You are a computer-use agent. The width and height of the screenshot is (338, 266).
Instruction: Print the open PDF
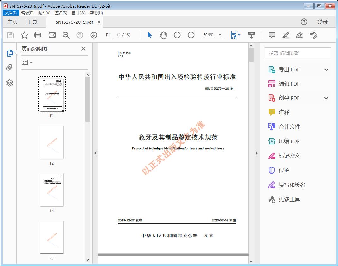[38, 35]
